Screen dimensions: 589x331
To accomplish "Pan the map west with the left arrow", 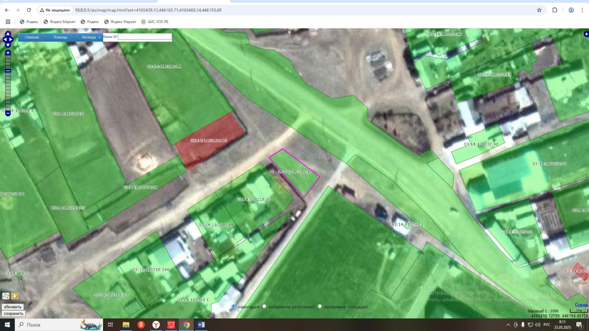I will [4, 40].
